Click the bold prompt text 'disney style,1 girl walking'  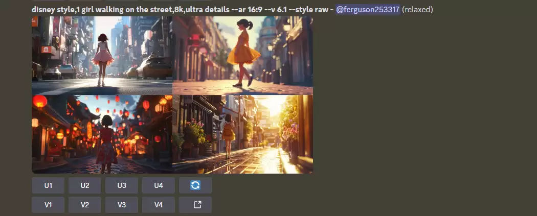(82, 10)
